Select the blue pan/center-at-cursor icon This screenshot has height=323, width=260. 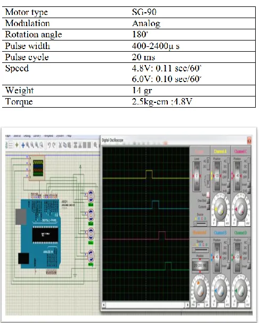(23, 145)
